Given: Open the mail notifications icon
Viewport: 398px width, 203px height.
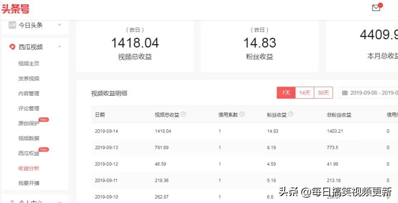Looking at the screenshot, I should [x=376, y=8].
